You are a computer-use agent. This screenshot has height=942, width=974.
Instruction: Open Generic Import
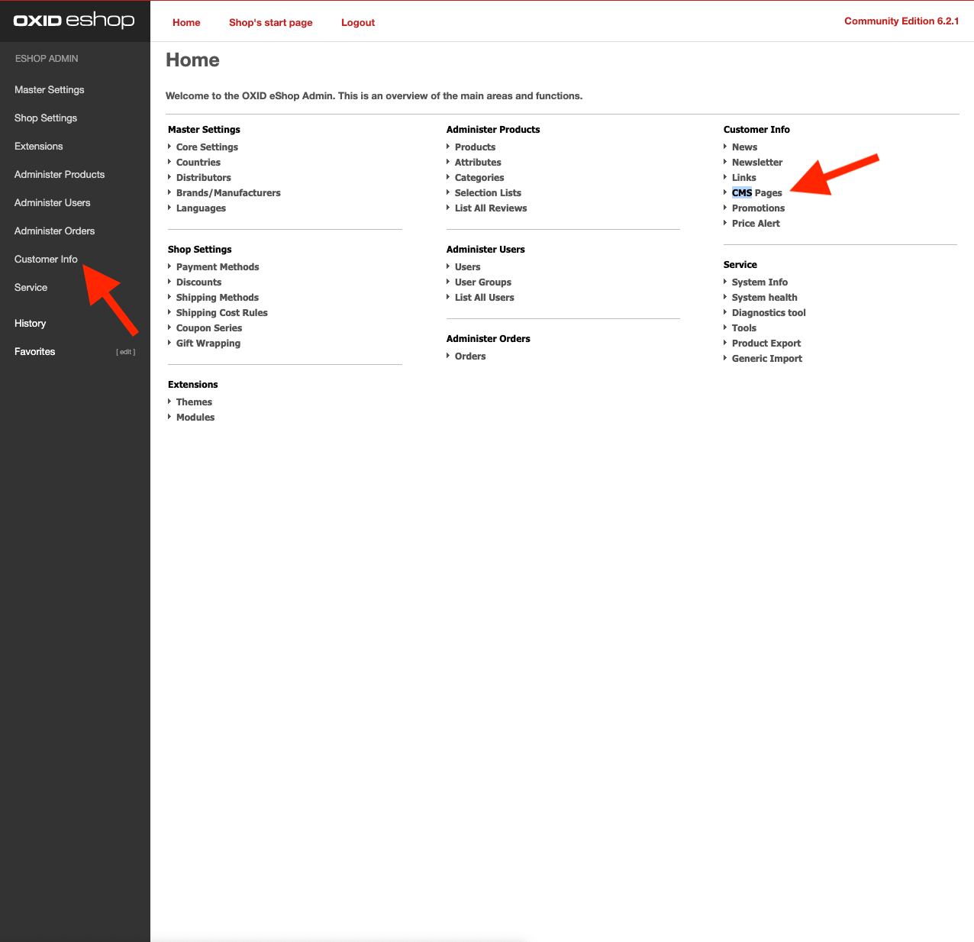tap(767, 358)
